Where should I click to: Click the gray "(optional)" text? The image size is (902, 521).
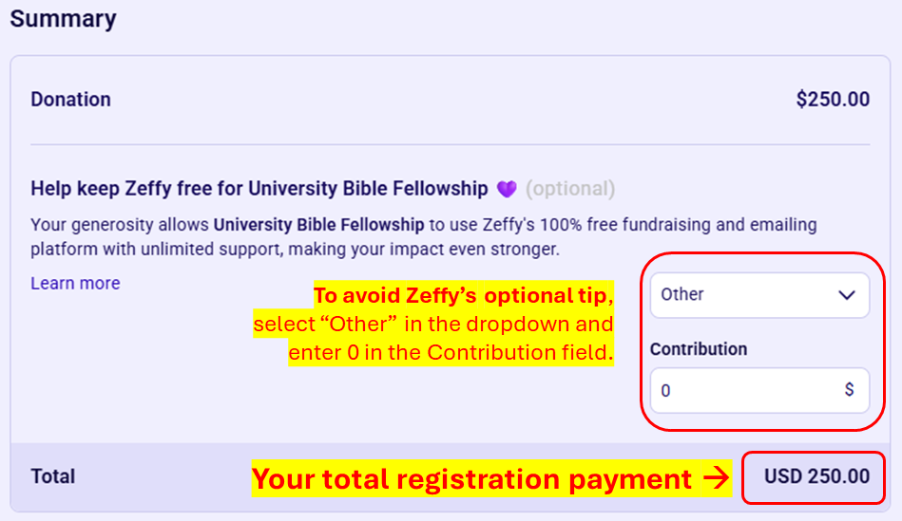pos(570,189)
